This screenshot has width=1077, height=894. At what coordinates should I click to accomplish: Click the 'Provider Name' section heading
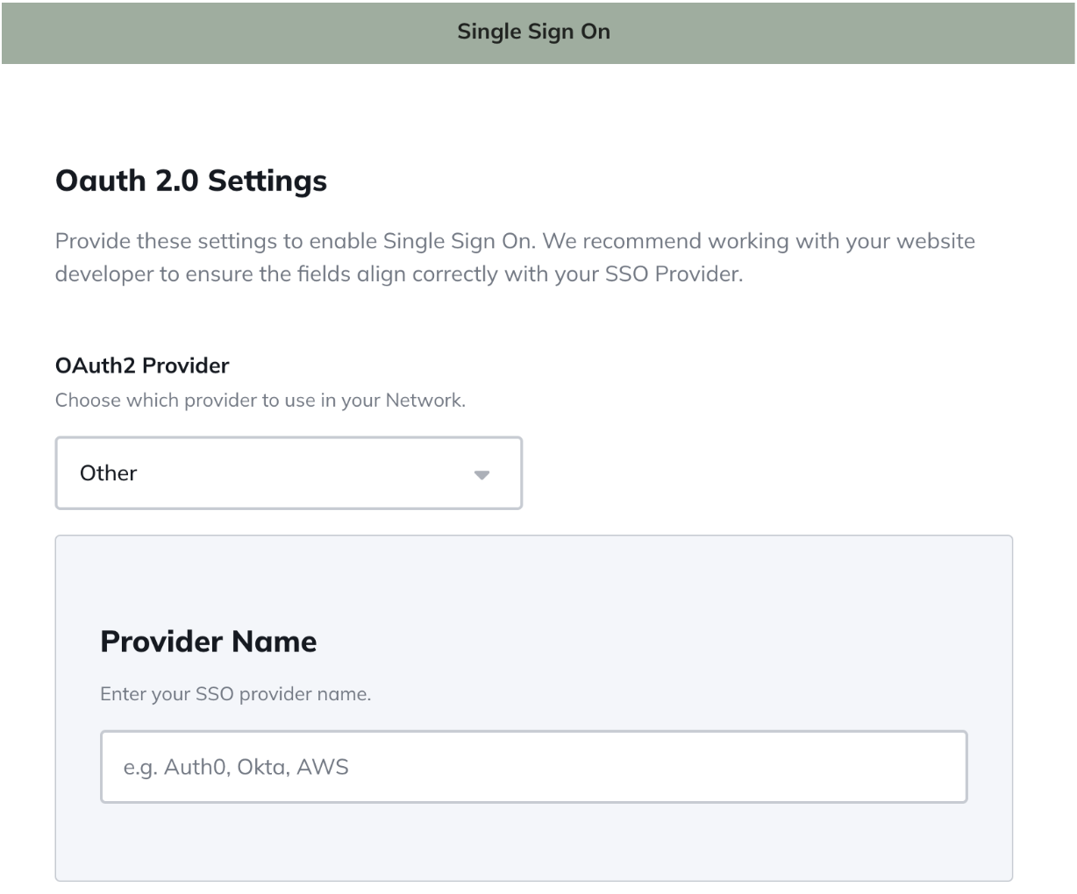(x=209, y=642)
